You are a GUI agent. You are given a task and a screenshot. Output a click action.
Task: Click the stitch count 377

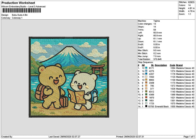(x=152, y=89)
